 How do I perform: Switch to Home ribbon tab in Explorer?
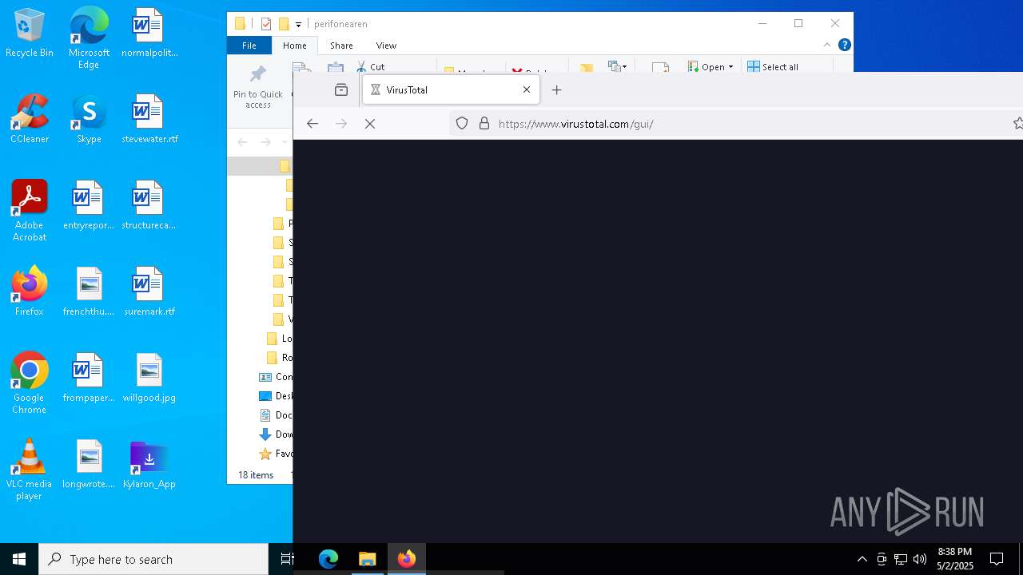[295, 46]
